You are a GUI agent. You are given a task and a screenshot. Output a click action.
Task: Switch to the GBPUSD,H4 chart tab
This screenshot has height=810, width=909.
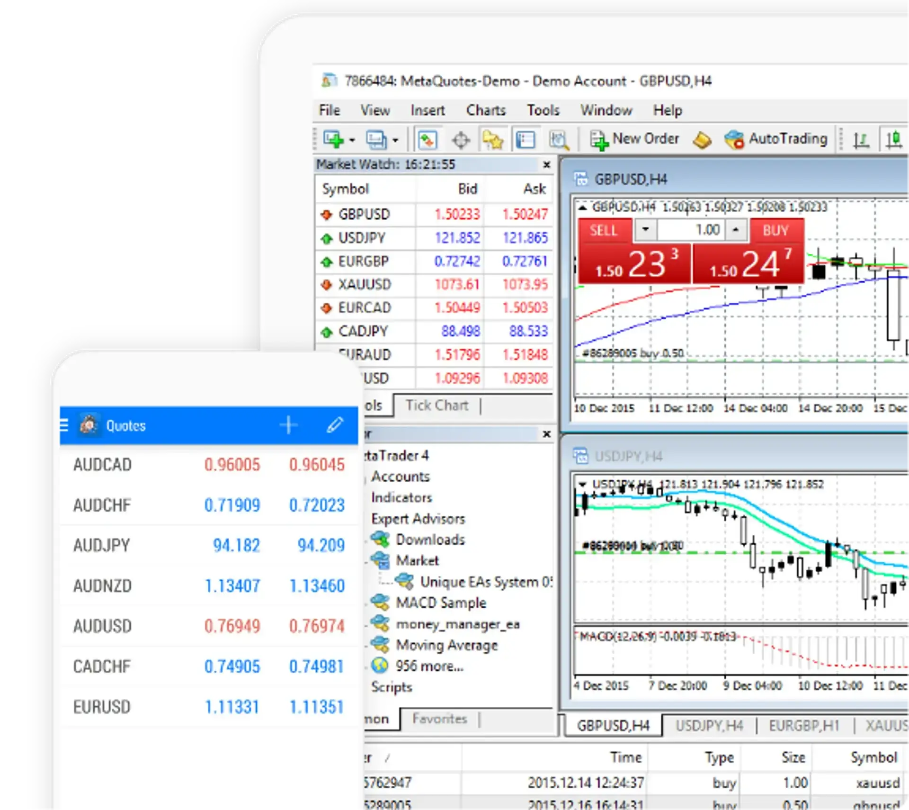pos(613,726)
